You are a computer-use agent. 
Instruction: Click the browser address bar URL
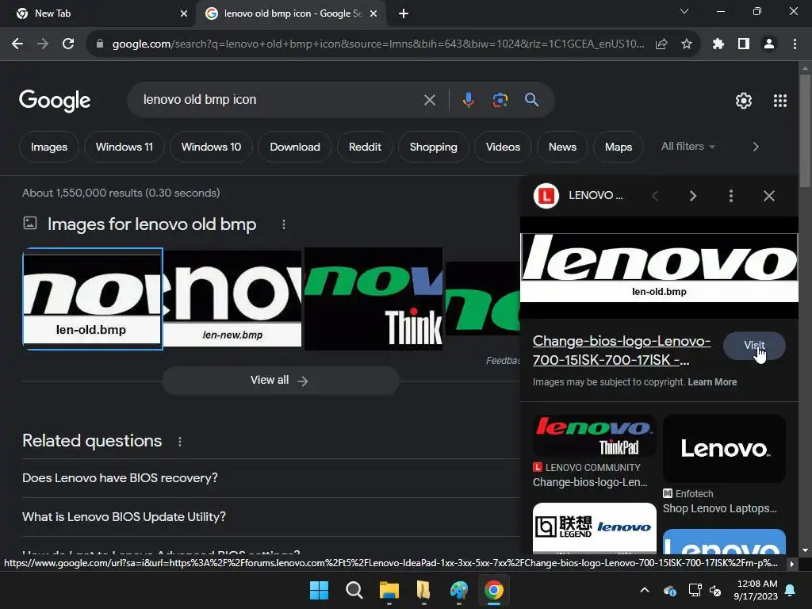(x=378, y=44)
